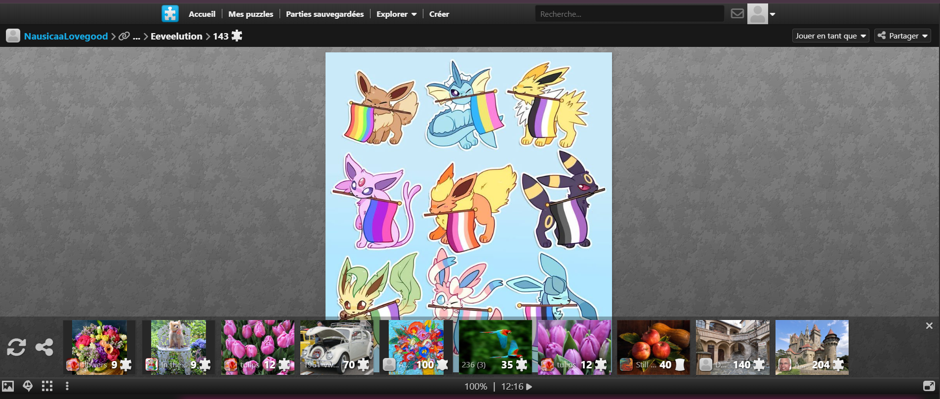The image size is (940, 399).
Task: Click the NausicaaLovegood profile avatar icon
Action: click(13, 36)
